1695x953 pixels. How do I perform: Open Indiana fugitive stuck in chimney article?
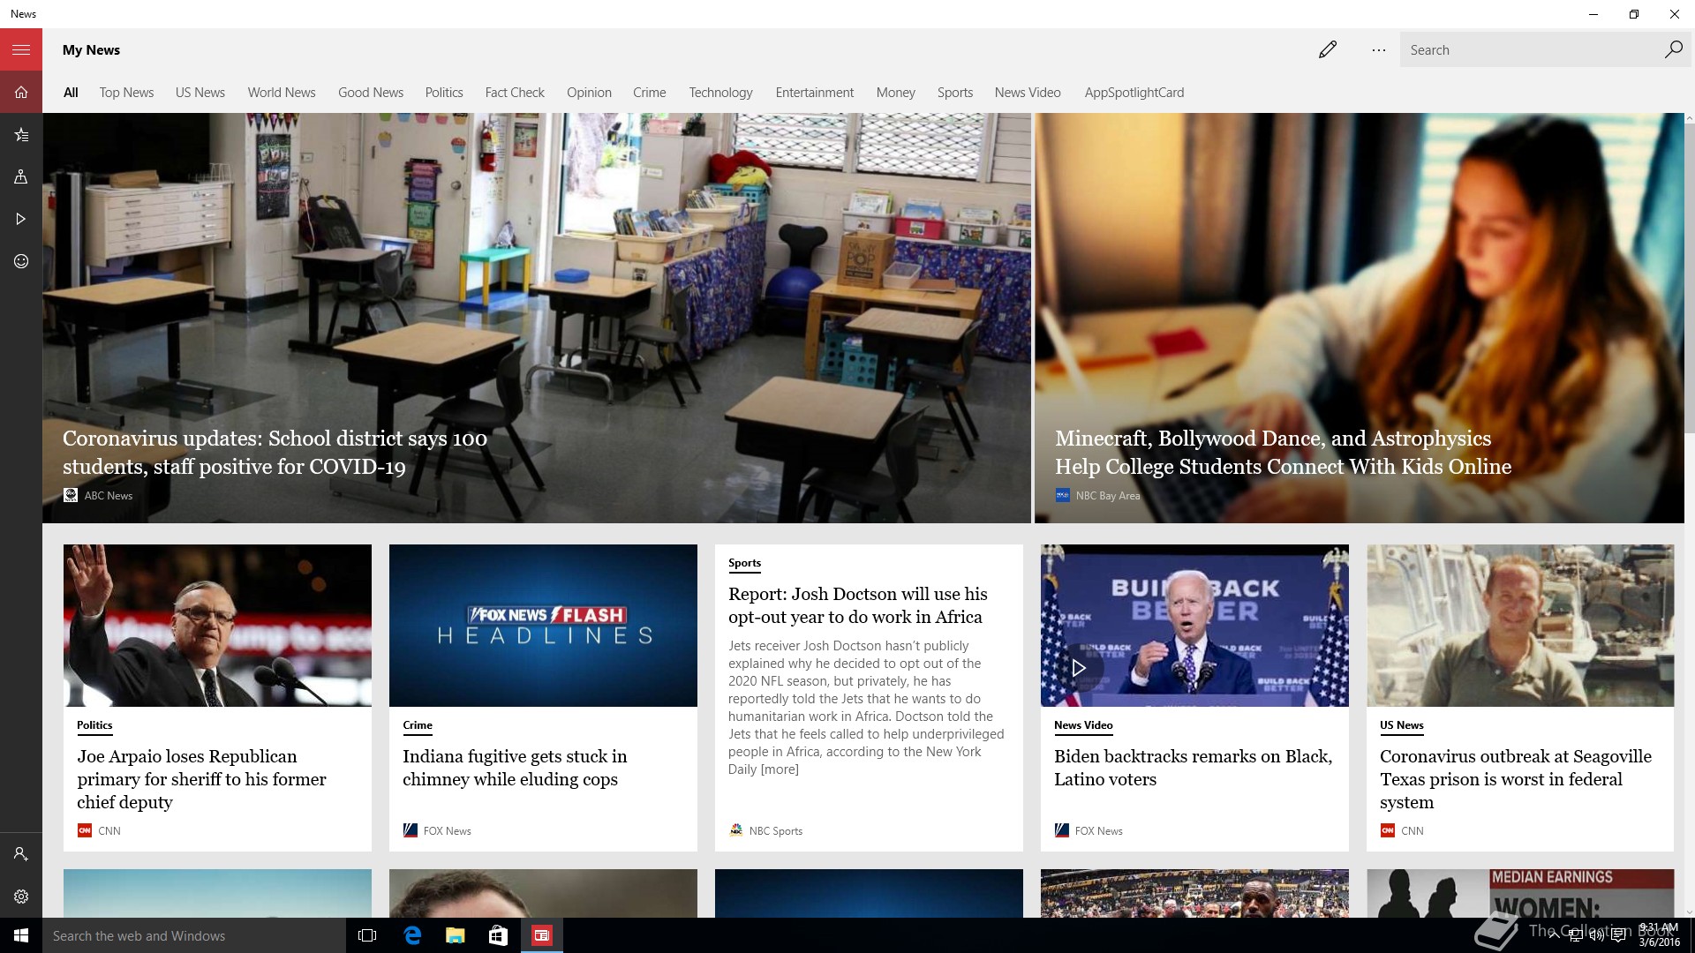(x=515, y=768)
